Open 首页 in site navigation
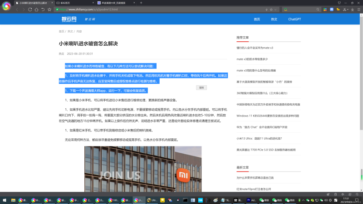The height and width of the screenshot is (204, 363). click(x=257, y=19)
